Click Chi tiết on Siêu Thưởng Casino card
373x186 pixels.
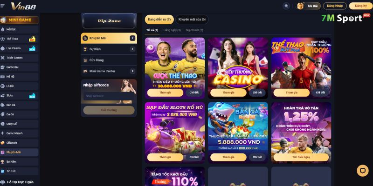coord(257,93)
